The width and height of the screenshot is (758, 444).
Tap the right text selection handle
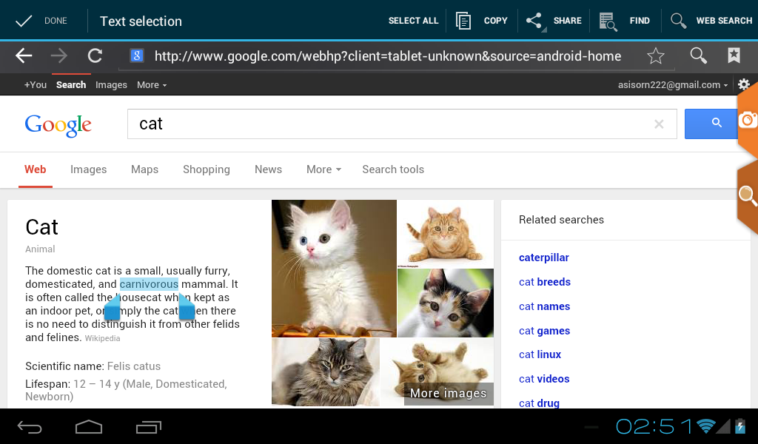point(187,307)
